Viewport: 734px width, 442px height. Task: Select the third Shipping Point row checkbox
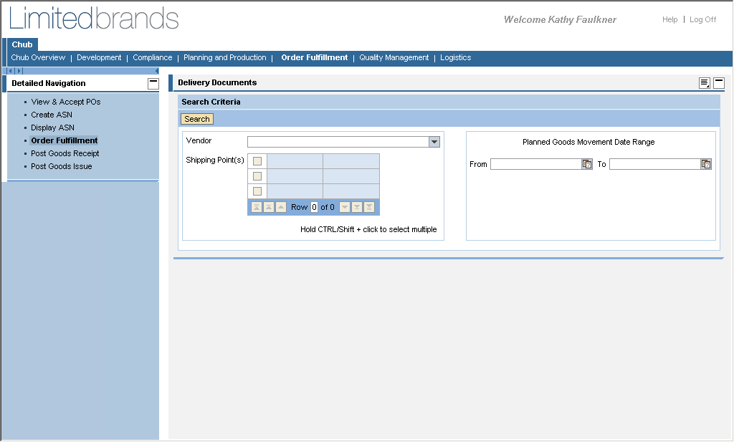click(x=257, y=191)
